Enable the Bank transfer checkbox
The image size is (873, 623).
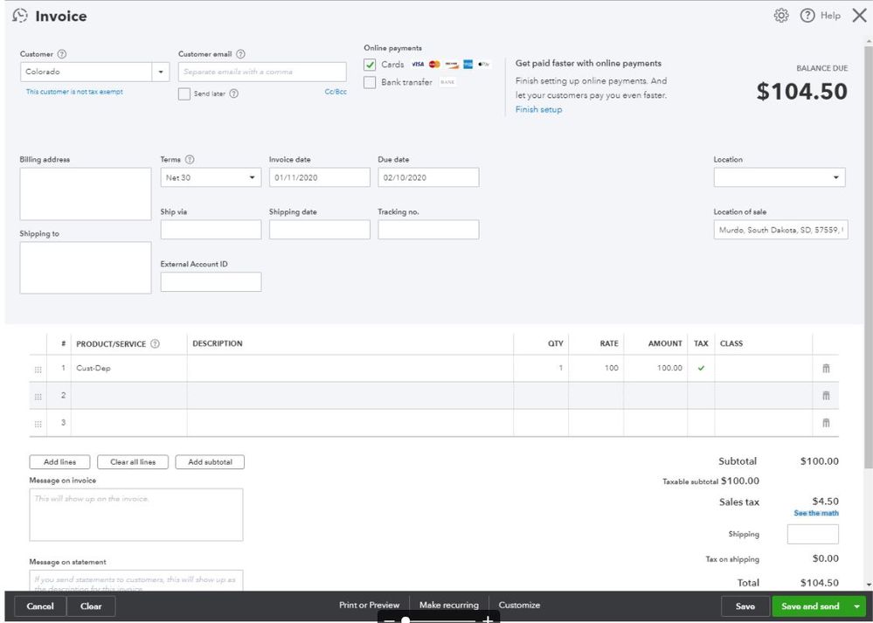pos(370,82)
